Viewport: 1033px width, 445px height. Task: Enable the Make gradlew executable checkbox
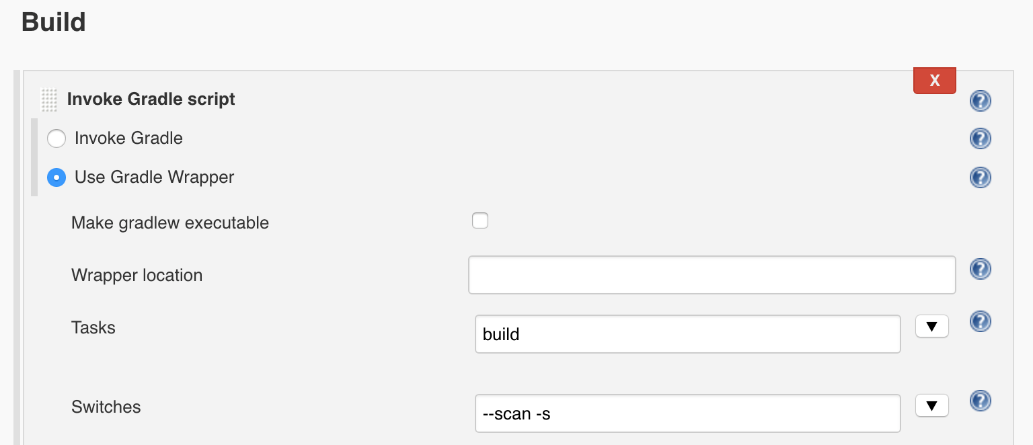point(480,220)
